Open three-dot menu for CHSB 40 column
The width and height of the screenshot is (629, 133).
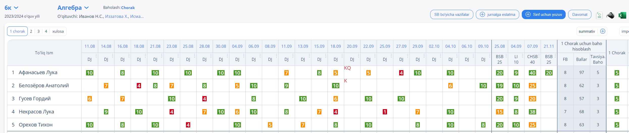pyautogui.click(x=539, y=56)
